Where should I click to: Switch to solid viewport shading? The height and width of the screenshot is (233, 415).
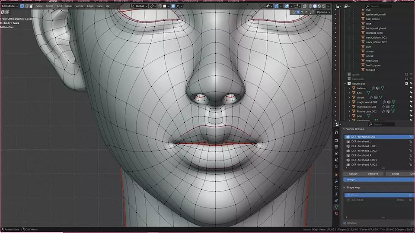pos(315,6)
